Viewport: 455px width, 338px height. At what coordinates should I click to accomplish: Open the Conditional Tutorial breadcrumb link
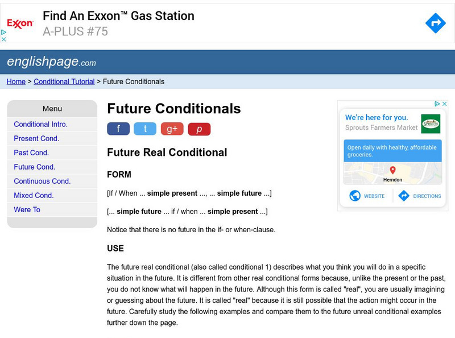point(64,81)
